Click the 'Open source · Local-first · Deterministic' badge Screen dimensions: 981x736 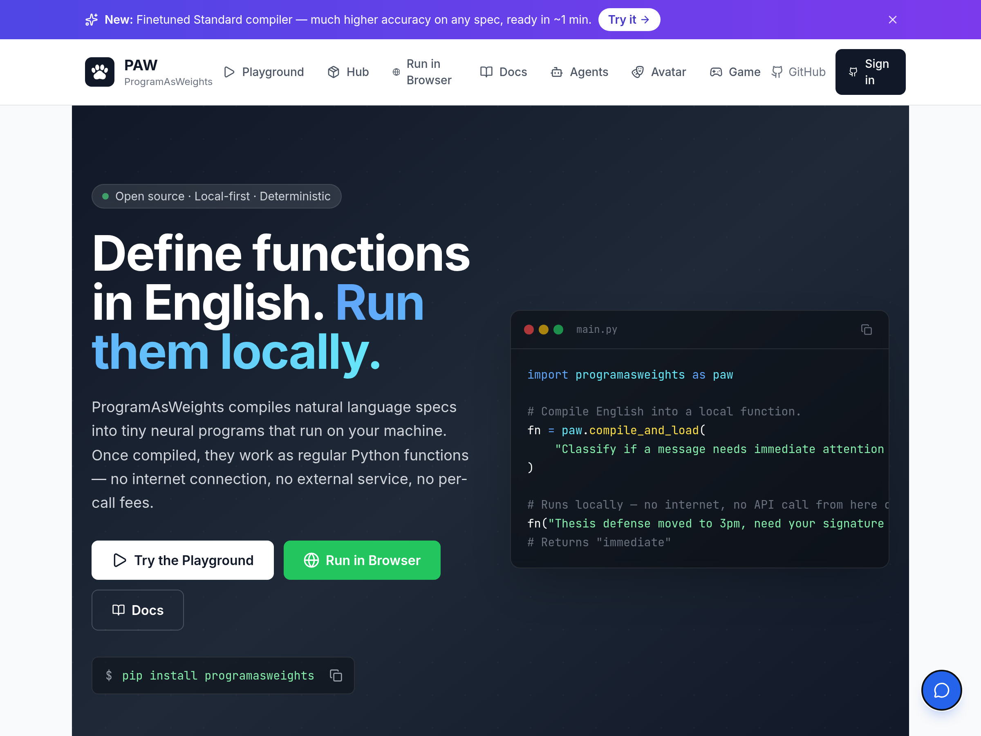tap(216, 196)
